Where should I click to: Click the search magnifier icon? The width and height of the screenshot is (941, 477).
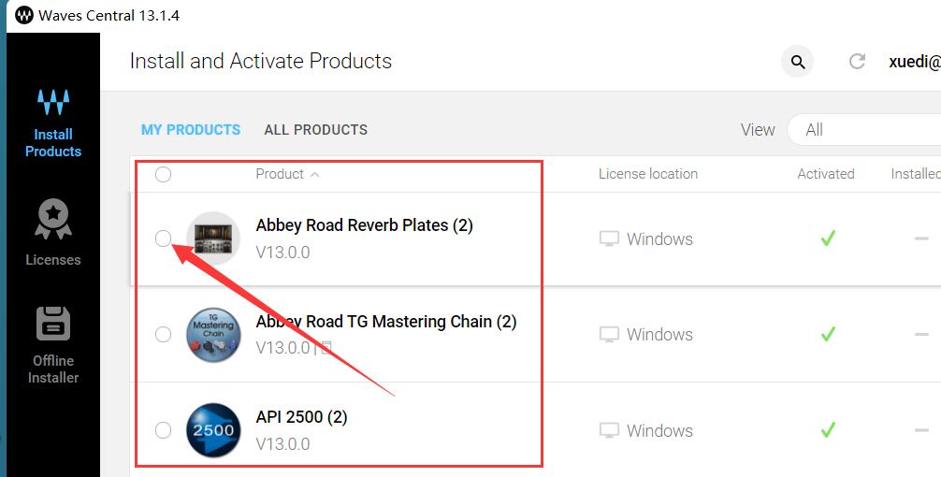(798, 62)
